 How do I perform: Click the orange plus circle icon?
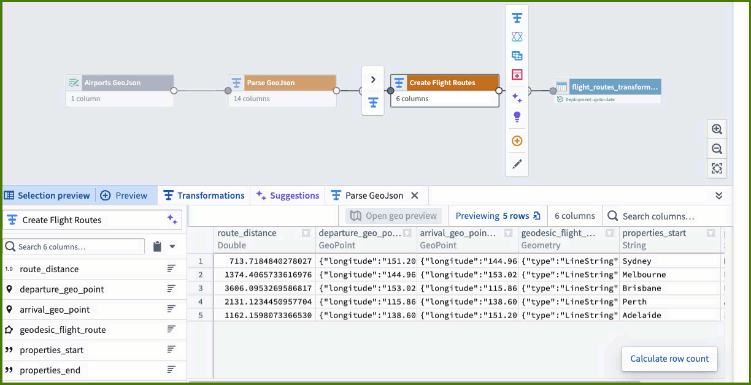coord(517,141)
